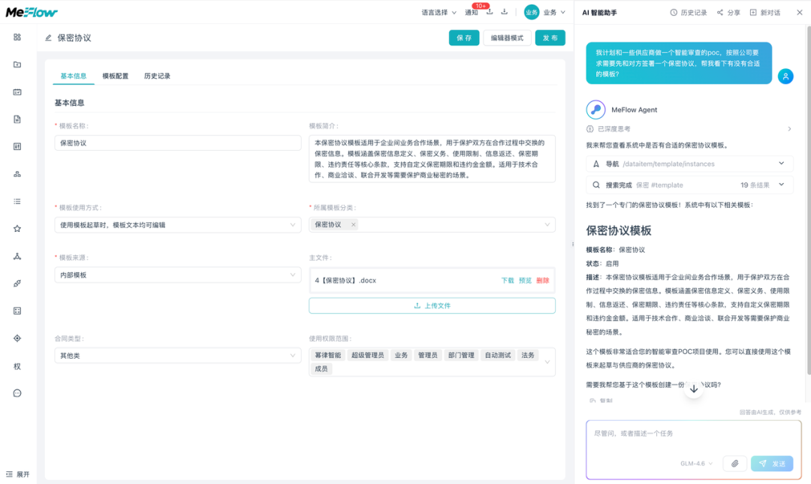Open the 模板使用方式 dropdown
The height and width of the screenshot is (484, 811).
pyautogui.click(x=178, y=225)
